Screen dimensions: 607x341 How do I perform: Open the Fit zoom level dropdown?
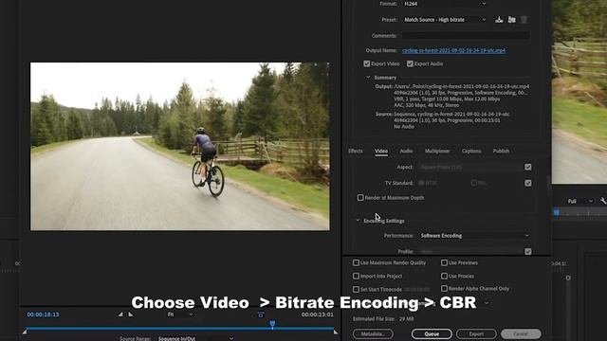click(x=179, y=314)
